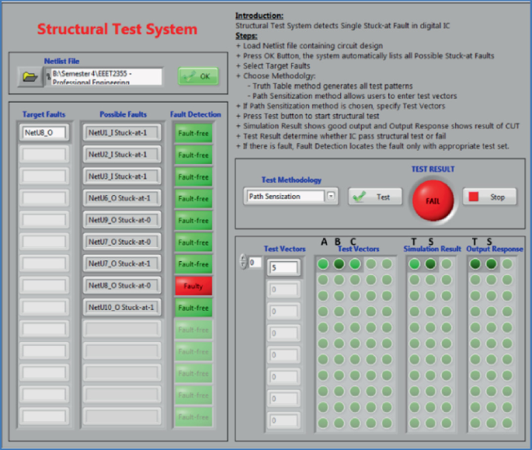Open the netlist file browse folder icon

point(30,77)
